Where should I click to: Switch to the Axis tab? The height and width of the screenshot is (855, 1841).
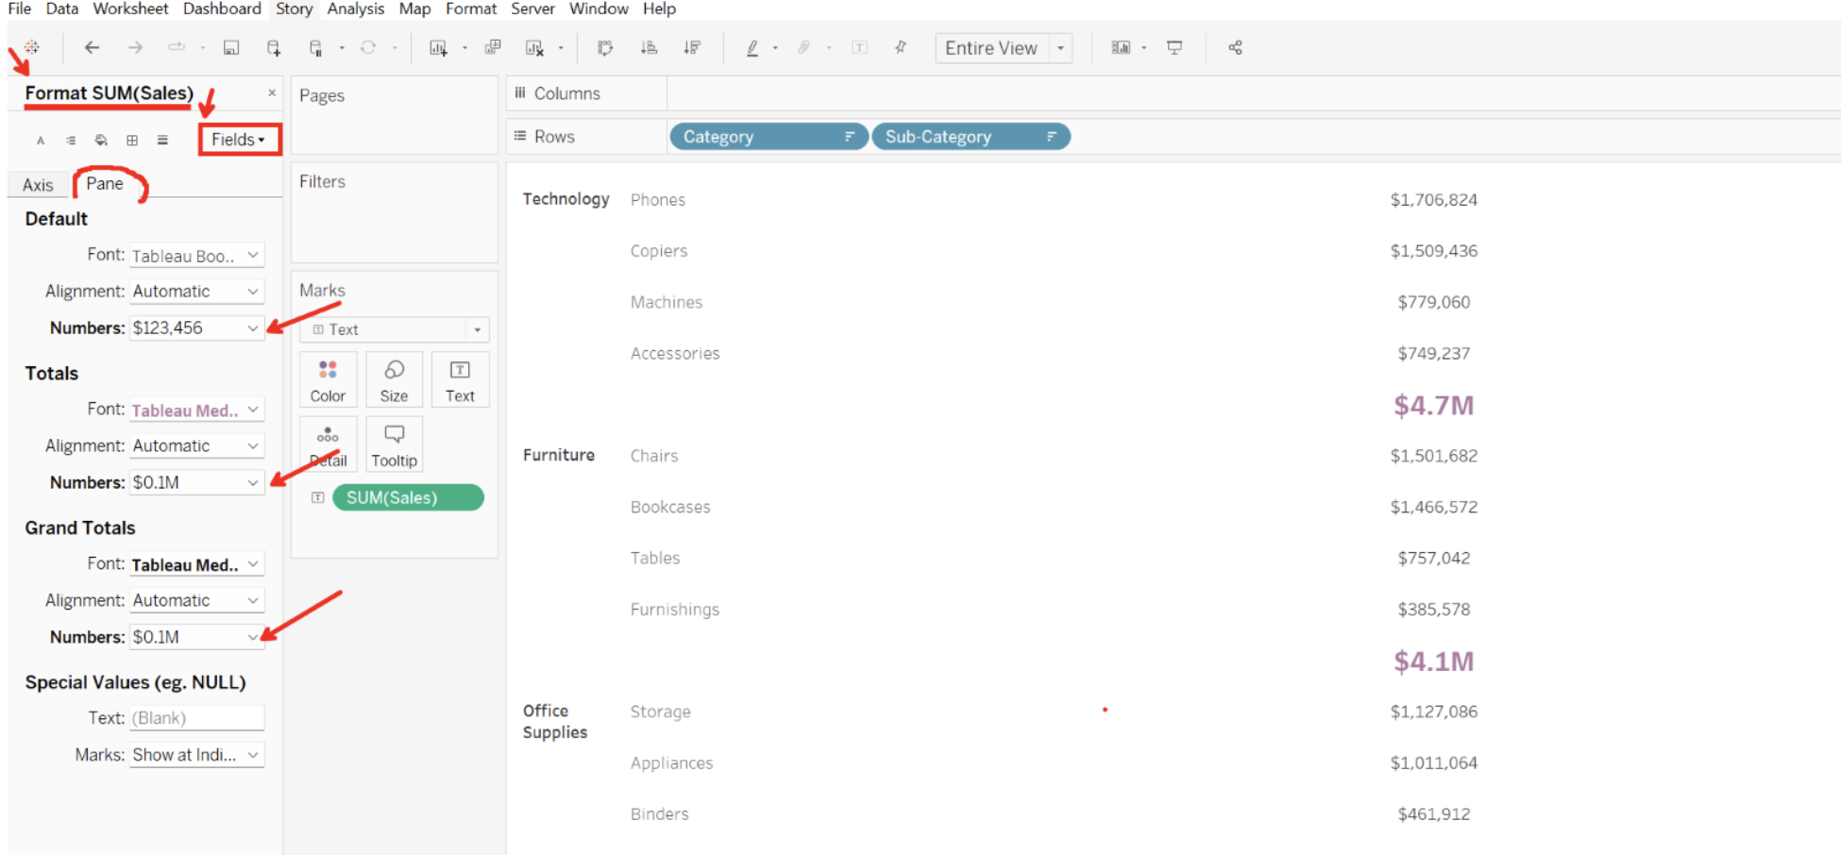(37, 184)
